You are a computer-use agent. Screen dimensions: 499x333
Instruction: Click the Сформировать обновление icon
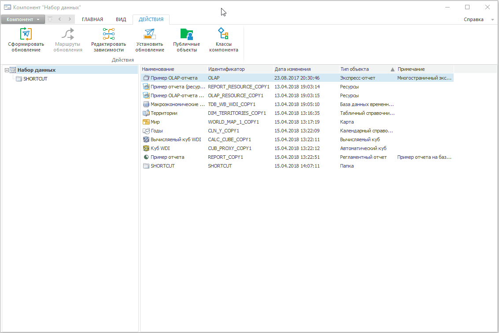[26, 34]
